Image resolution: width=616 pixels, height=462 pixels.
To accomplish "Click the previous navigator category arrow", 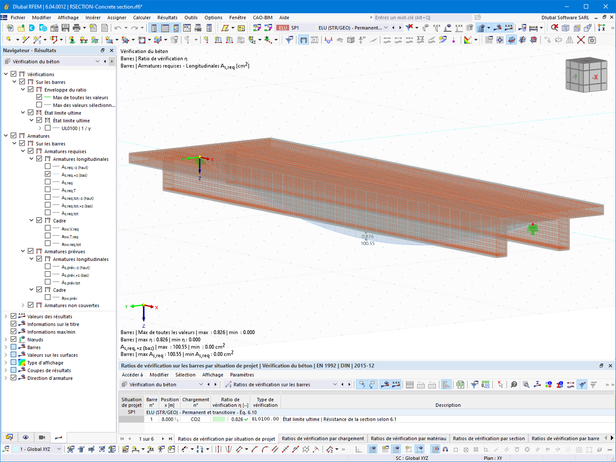I will 105,61.
